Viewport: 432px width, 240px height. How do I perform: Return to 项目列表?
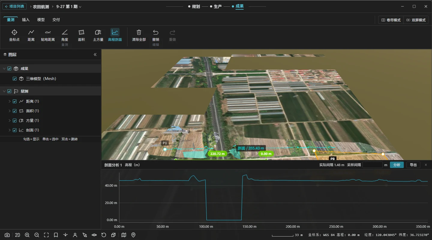pos(14,6)
